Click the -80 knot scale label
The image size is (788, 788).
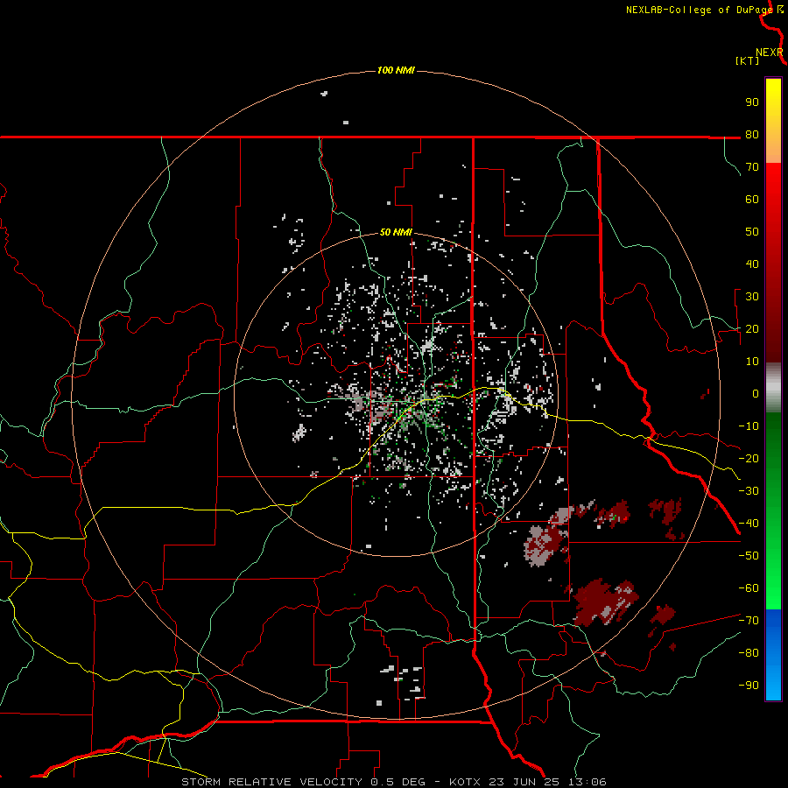point(749,653)
